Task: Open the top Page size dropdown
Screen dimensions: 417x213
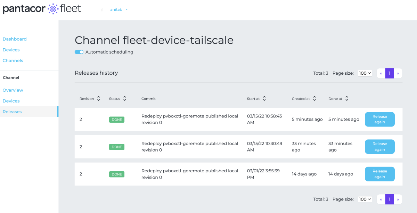Action: click(x=365, y=73)
